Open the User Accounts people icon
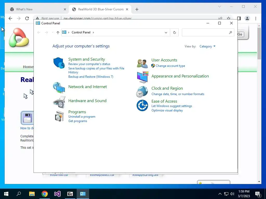Viewport: 266px width, 199px height. [x=142, y=64]
